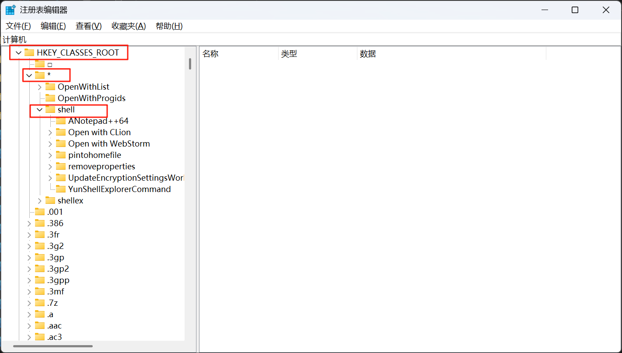The height and width of the screenshot is (353, 622).
Task: Expand the Open with WebStorm key
Action: (50, 144)
